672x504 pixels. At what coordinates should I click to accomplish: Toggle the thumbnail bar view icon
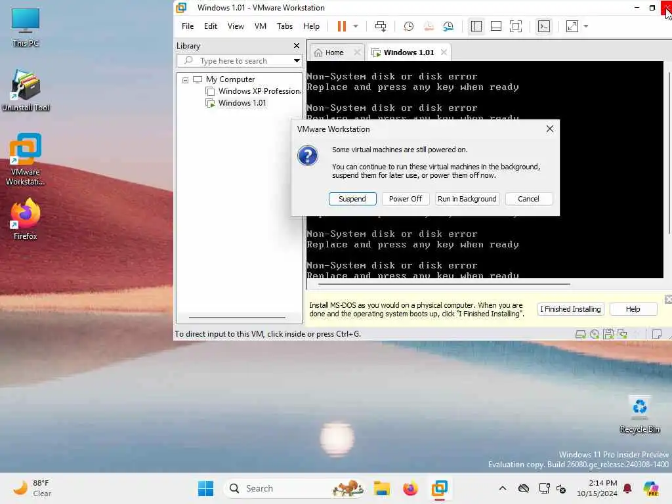tap(496, 26)
